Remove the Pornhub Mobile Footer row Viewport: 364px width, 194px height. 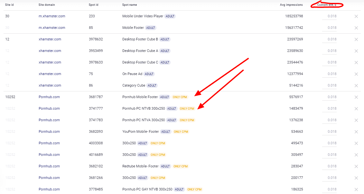pos(356,97)
